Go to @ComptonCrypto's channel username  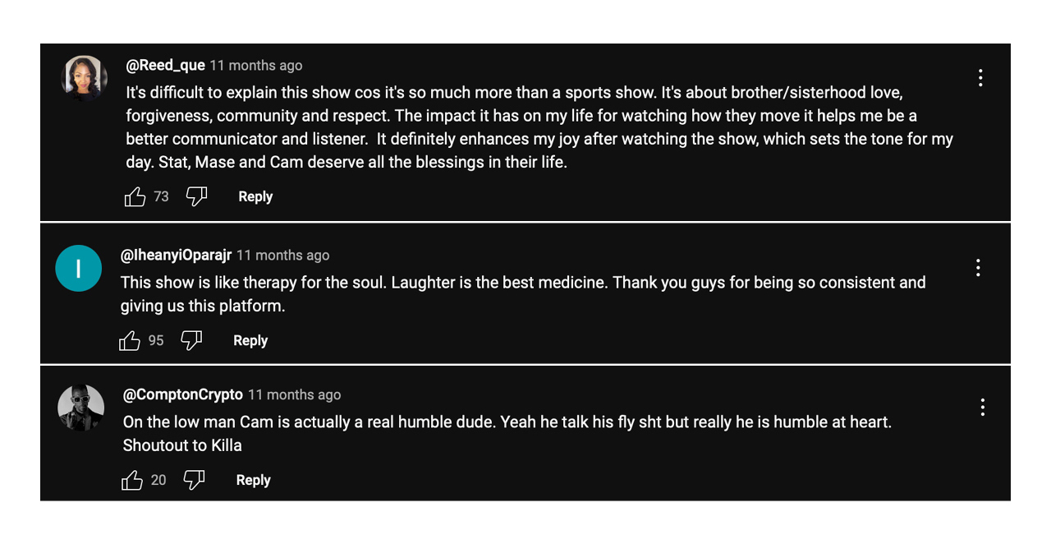click(x=182, y=395)
